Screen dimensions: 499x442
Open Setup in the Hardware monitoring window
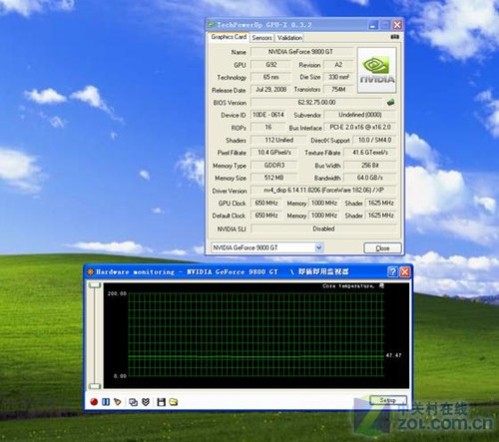coord(388,400)
